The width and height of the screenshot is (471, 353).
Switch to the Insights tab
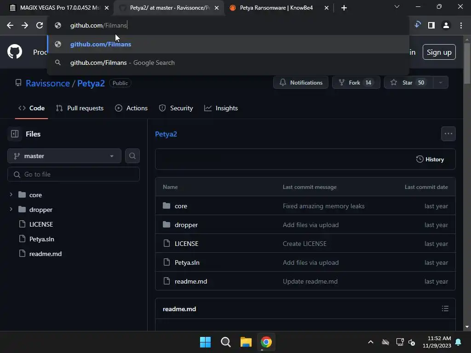221,108
